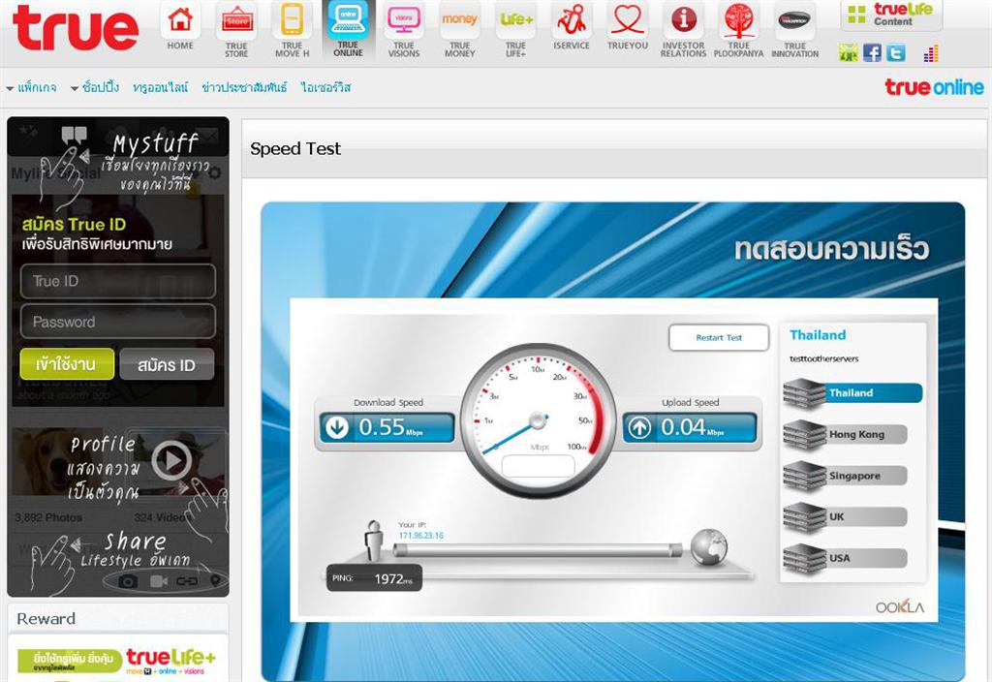Click the truelife Content button
Screen dimensions: 992x682
[x=891, y=15]
